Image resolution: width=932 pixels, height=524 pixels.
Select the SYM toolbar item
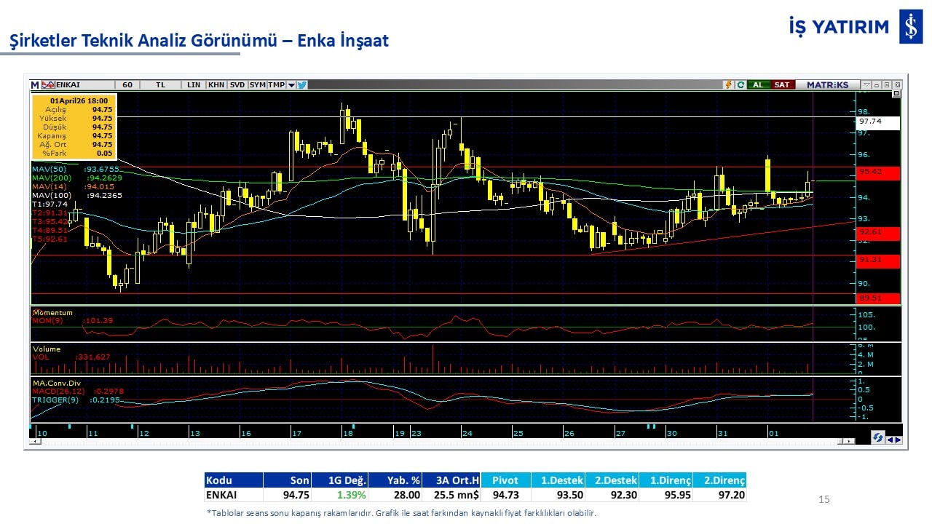click(x=257, y=85)
